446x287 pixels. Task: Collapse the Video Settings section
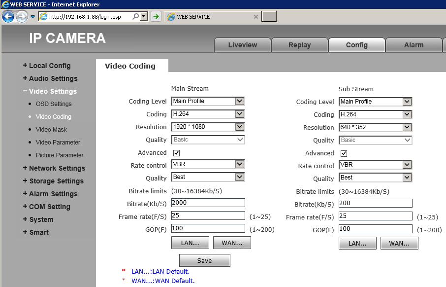[x=50, y=91]
